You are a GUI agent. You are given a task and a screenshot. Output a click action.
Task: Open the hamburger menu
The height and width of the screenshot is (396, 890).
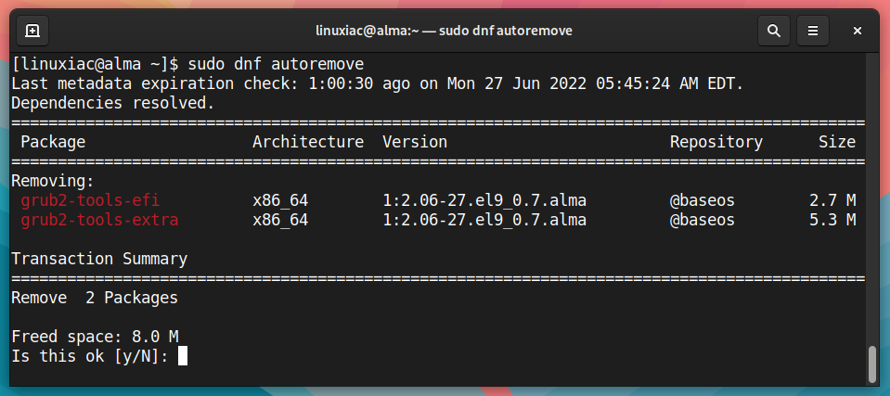pos(813,31)
